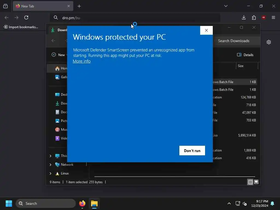Go forward in Firefox history
280x210 pixels.
pyautogui.click(x=16, y=17)
